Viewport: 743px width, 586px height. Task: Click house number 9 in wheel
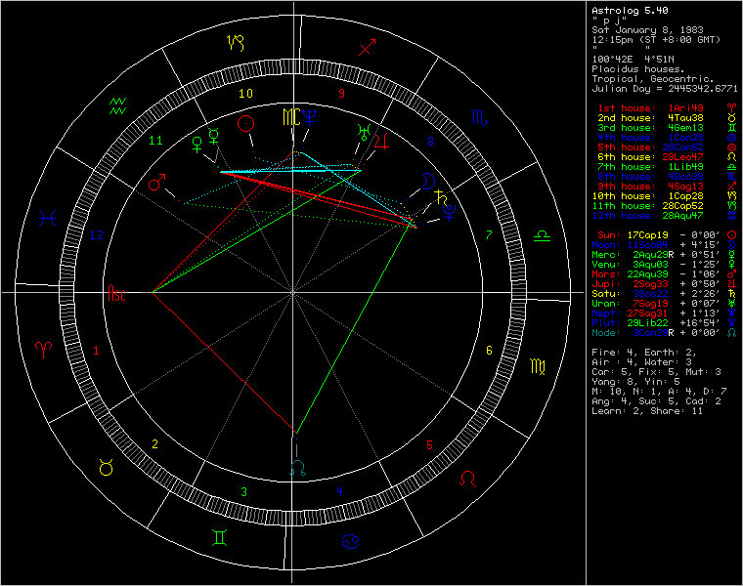tap(341, 94)
